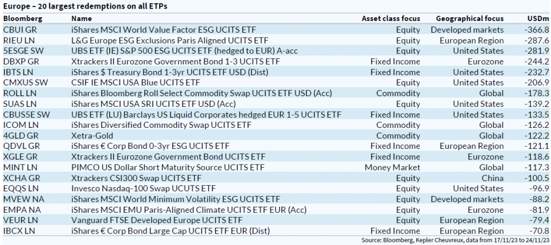Click the -366.8 USDm value
This screenshot has height=245, width=551.
(537, 30)
